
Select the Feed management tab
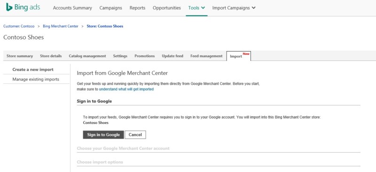tap(206, 56)
